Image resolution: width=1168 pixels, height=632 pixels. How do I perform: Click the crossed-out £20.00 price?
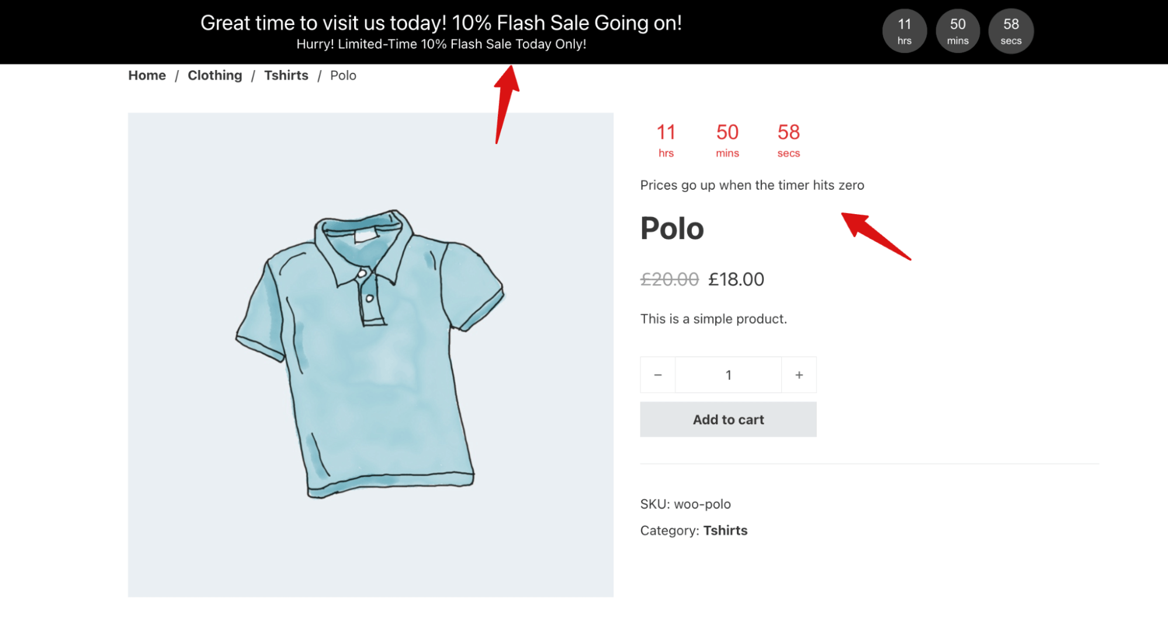point(668,279)
